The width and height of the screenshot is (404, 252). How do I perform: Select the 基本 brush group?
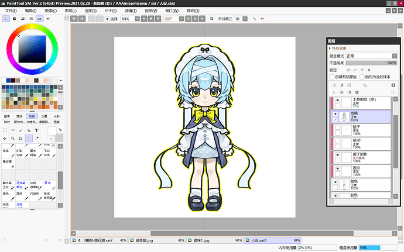coord(7,116)
